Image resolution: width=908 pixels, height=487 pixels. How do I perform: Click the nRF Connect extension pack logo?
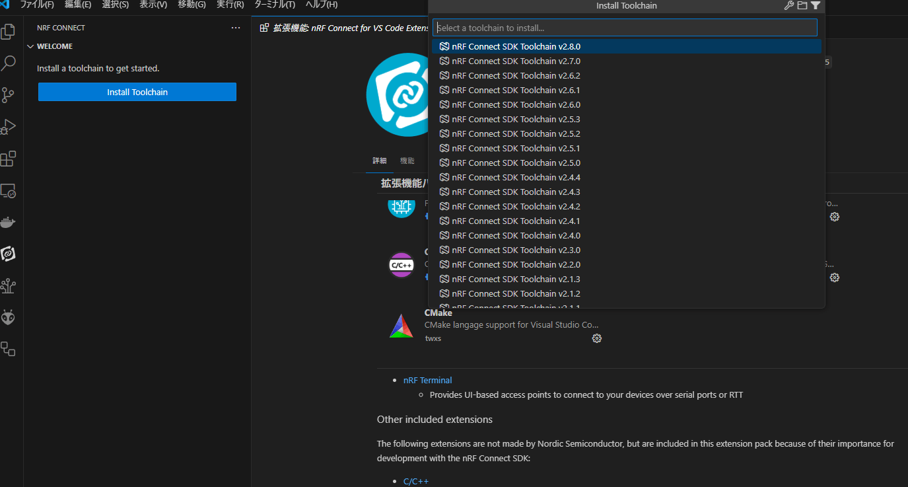click(398, 94)
